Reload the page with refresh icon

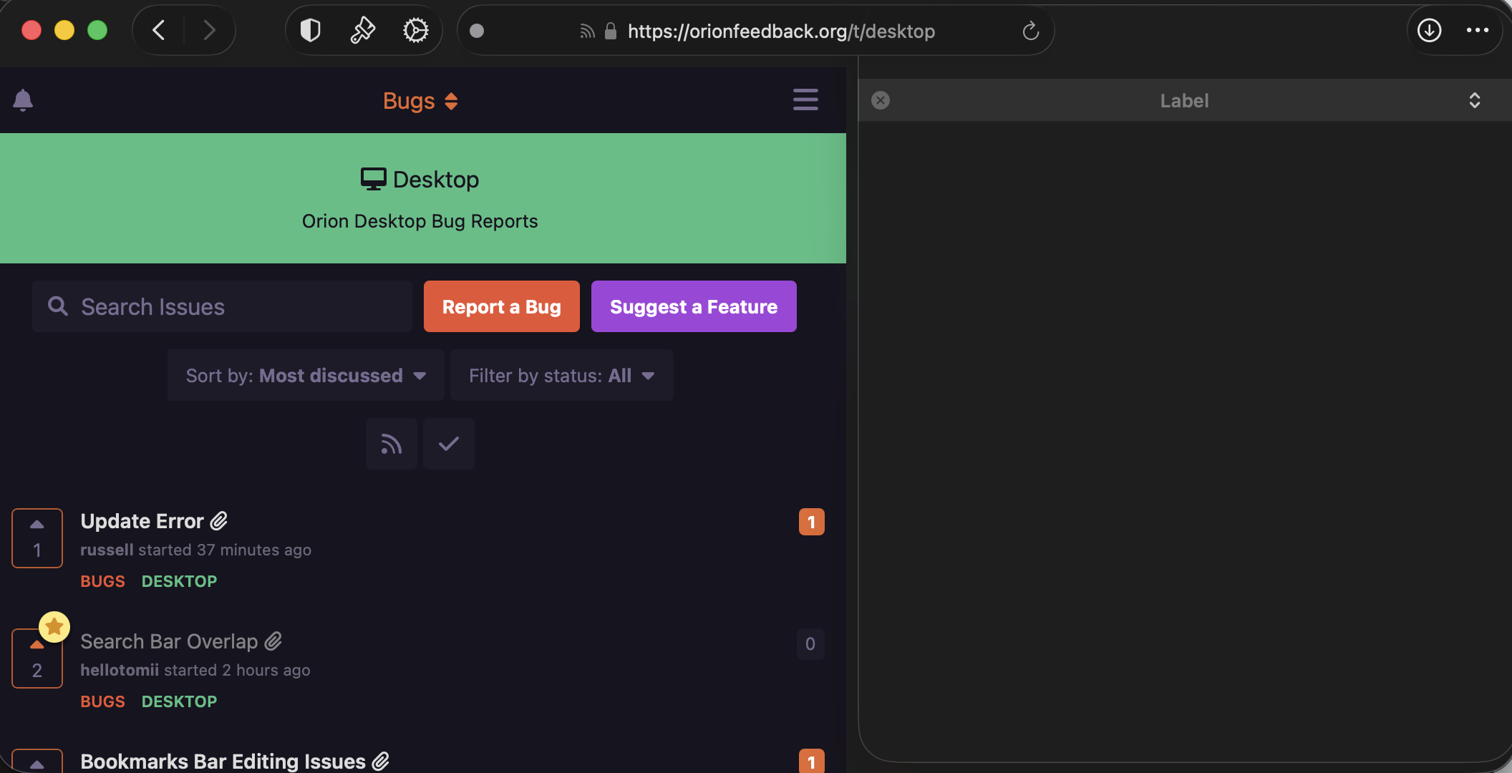click(1030, 31)
